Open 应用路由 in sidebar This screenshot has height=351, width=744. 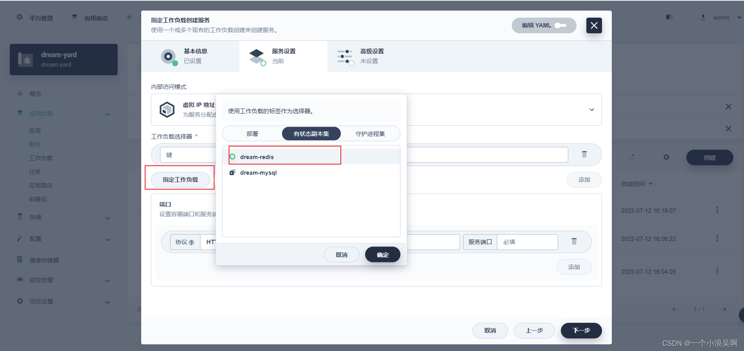tap(41, 186)
